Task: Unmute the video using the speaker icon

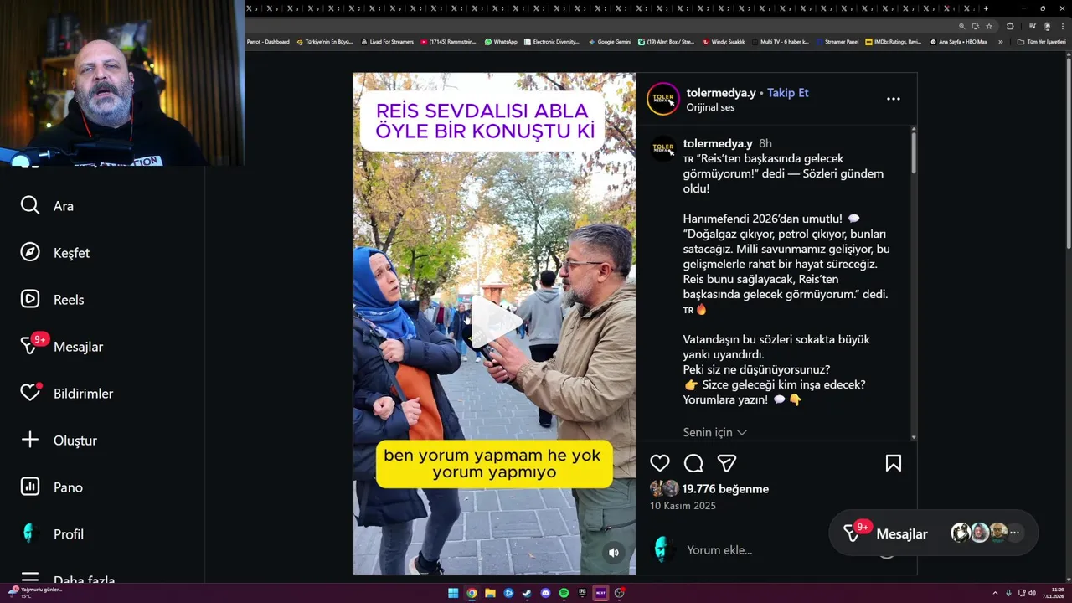Action: coord(614,553)
